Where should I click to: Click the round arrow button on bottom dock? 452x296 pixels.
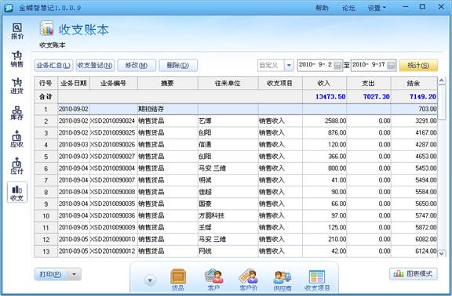(x=150, y=280)
